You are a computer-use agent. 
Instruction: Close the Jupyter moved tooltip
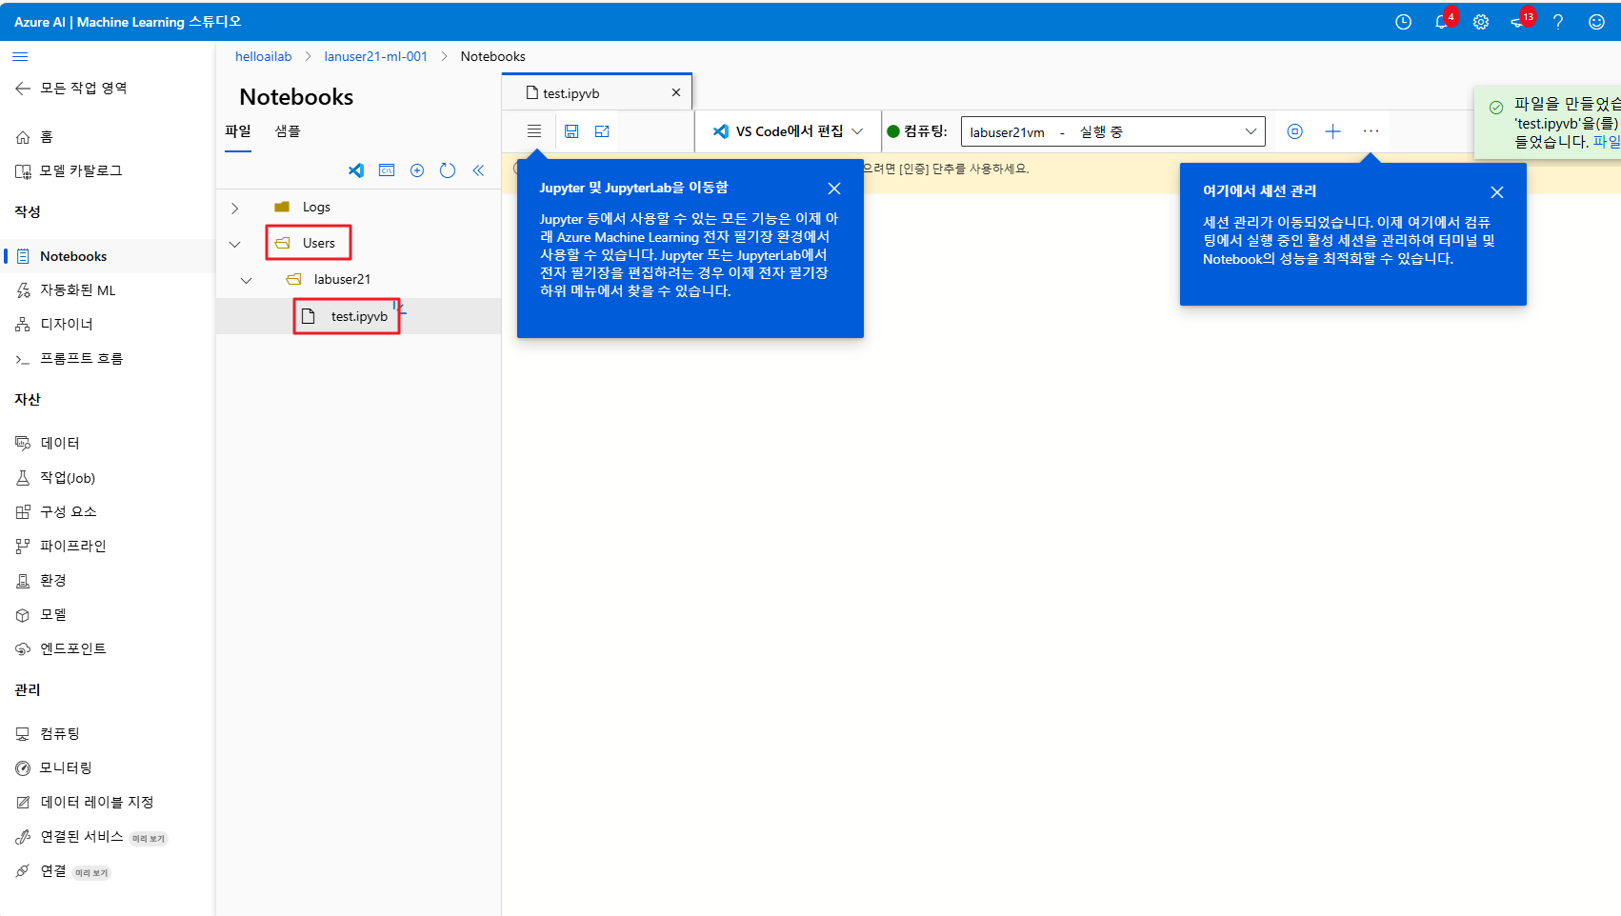tap(834, 189)
